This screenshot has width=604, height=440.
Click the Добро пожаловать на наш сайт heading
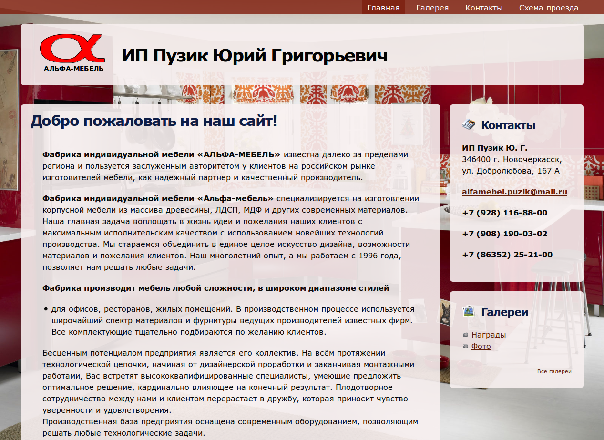tap(154, 121)
